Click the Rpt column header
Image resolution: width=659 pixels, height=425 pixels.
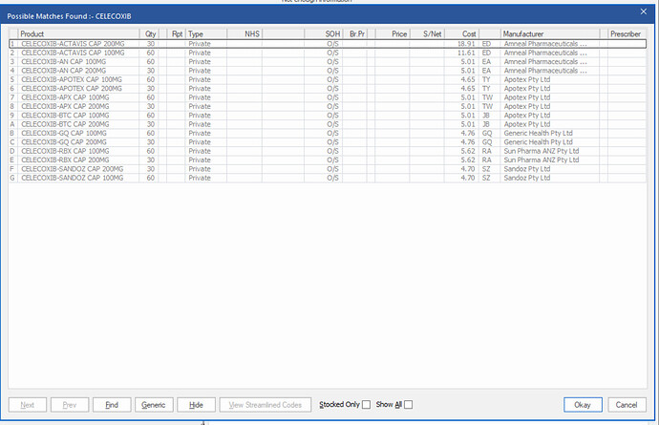(177, 34)
